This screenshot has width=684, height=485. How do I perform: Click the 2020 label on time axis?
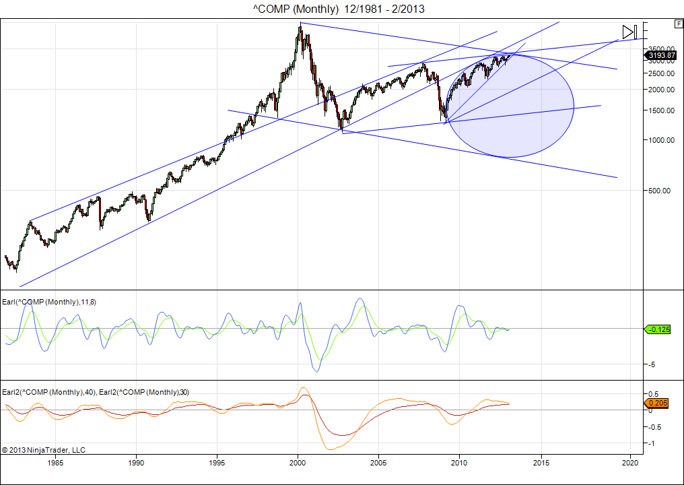coord(629,463)
